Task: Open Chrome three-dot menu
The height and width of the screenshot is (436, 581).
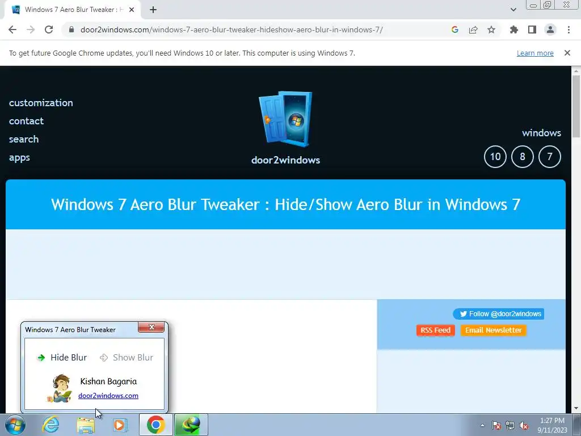Action: click(569, 30)
